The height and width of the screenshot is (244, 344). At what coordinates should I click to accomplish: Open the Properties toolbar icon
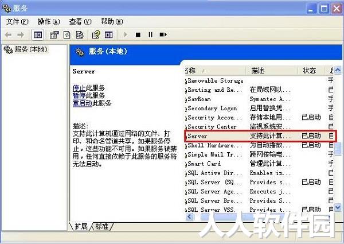point(54,34)
